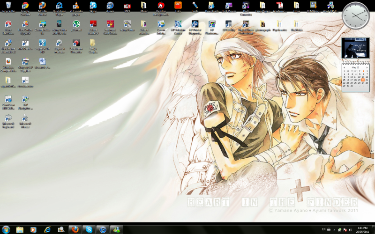Screen dimensions: 375x243
Task: Select the Research Word document icon
Action: pos(42,64)
